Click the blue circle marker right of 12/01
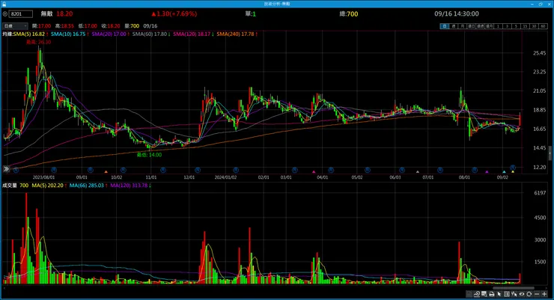The height and width of the screenshot is (300, 554). click(198, 170)
